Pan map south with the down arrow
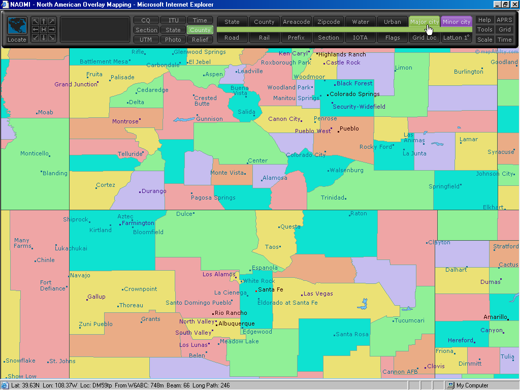This screenshot has width=520, height=390. click(x=44, y=38)
